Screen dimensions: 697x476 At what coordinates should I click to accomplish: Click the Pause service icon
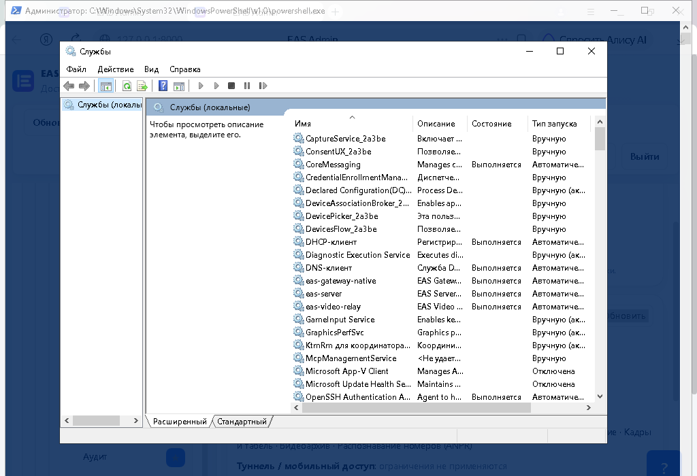click(x=246, y=86)
